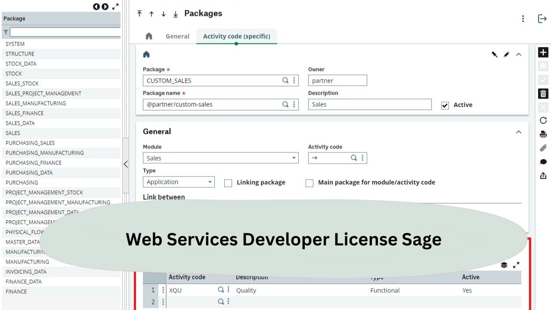Viewport: 551px width, 310px height.
Task: Open the Activity code field actions menu
Action: coord(362,158)
